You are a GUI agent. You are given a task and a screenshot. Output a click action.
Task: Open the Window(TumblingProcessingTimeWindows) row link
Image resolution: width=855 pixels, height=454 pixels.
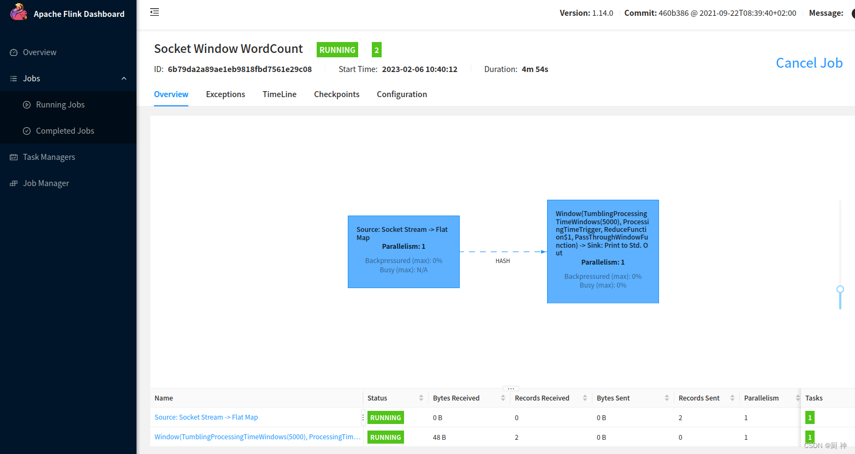pos(257,437)
